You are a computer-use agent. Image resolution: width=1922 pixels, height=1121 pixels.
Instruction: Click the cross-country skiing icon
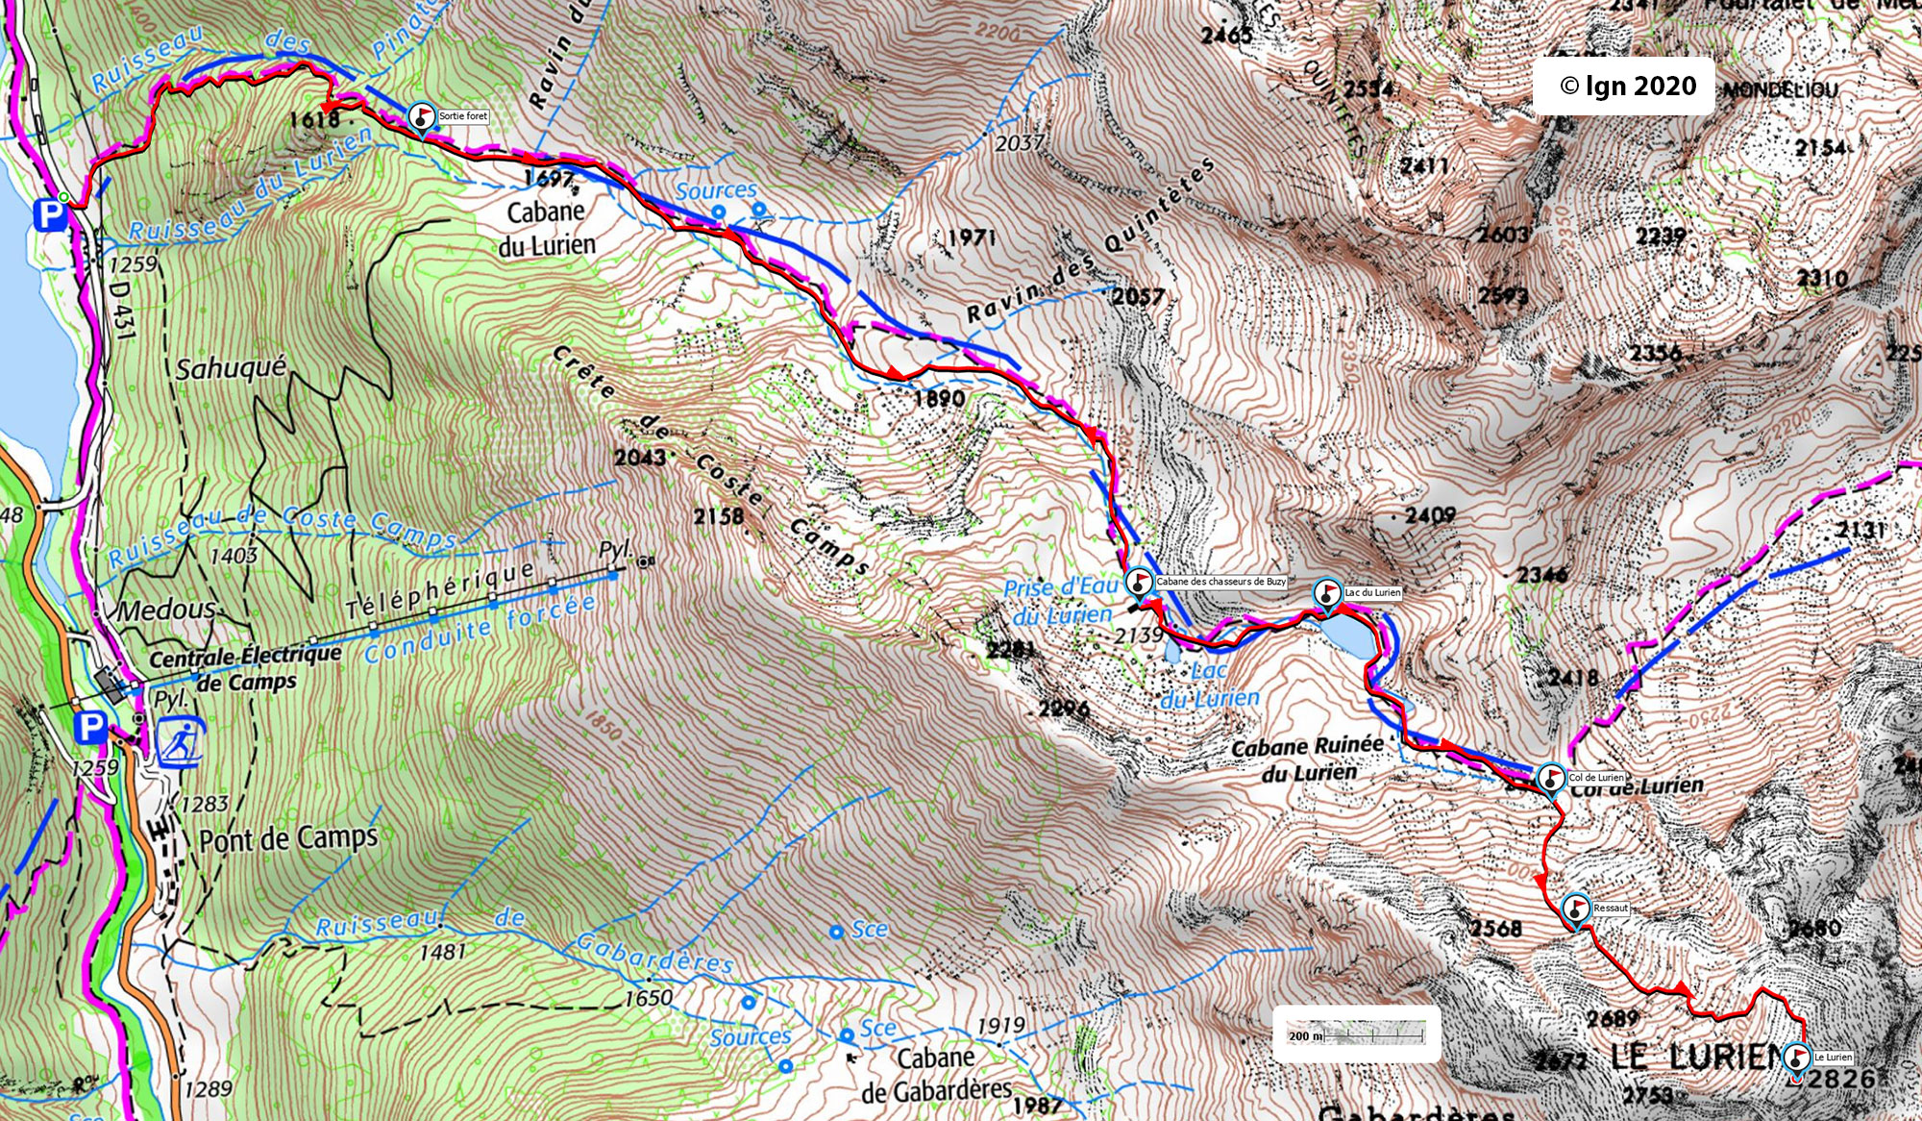(x=180, y=741)
